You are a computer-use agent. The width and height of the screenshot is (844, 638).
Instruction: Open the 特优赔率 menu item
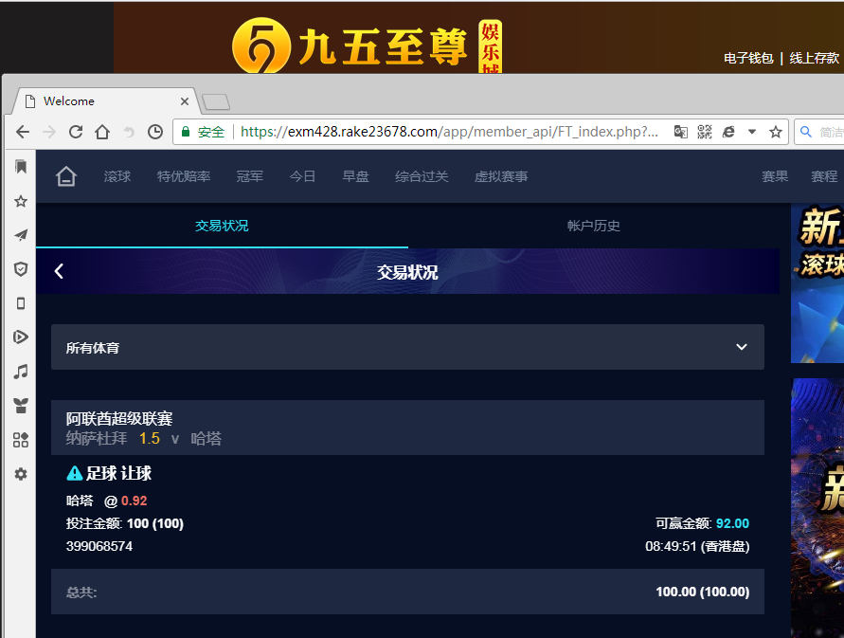coord(184,176)
